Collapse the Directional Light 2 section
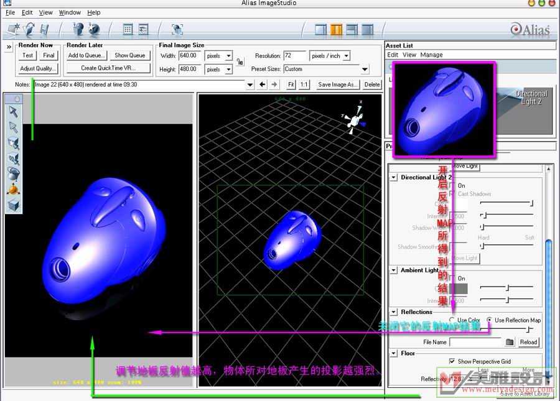Screen dimensions: 560x401 tap(394, 177)
